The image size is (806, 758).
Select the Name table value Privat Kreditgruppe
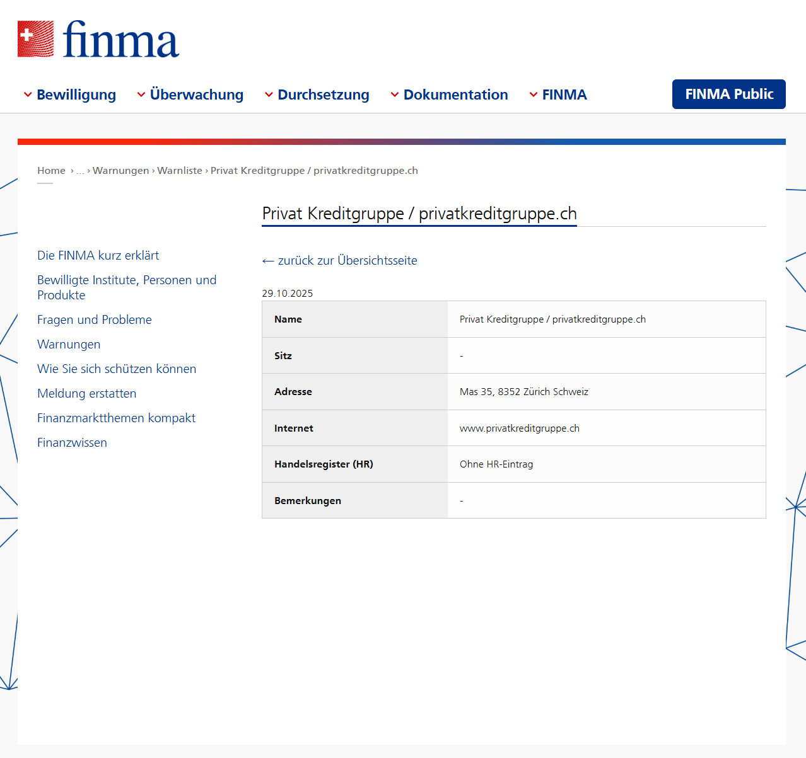tap(552, 319)
